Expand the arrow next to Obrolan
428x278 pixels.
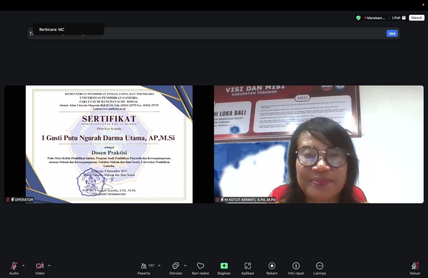pos(185,265)
